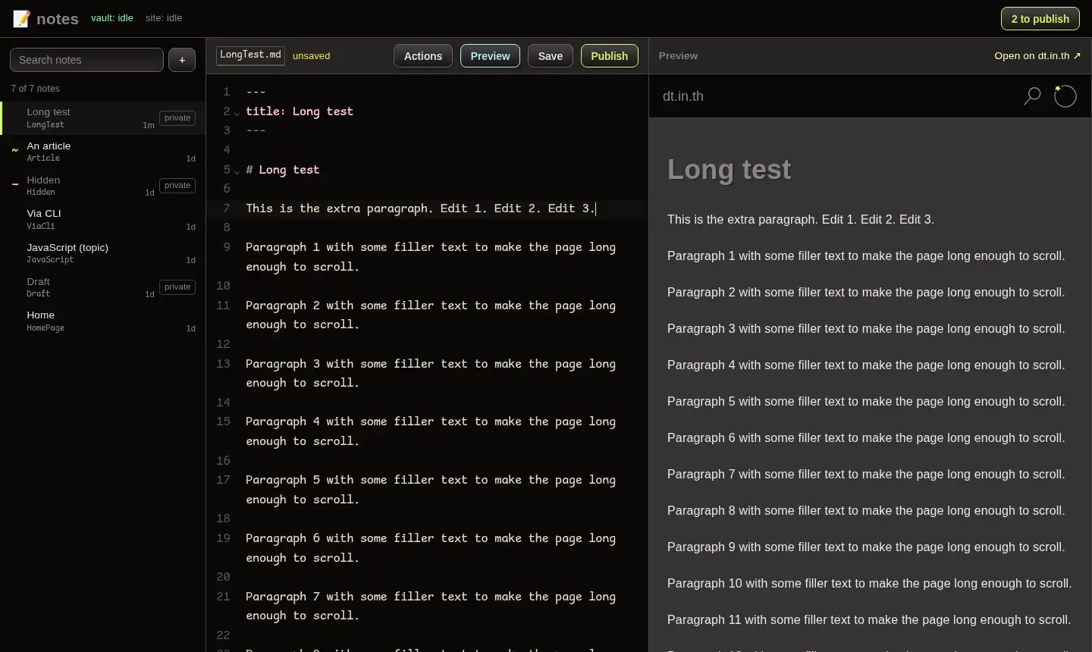Open the Via CLI note
The height and width of the screenshot is (652, 1092).
pyautogui.click(x=103, y=219)
